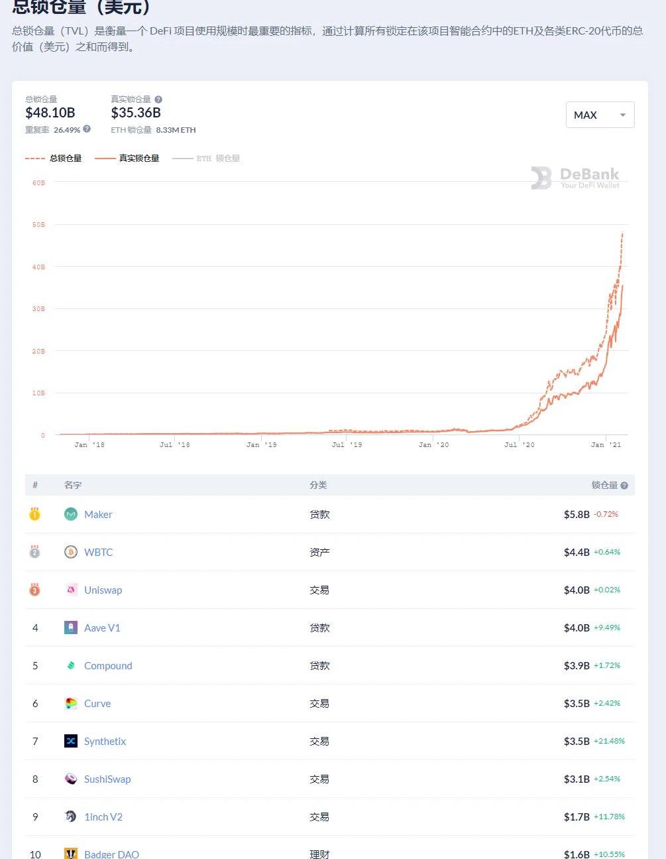666x859 pixels.
Task: Click the Curve rainbow logo icon
Action: coord(70,703)
